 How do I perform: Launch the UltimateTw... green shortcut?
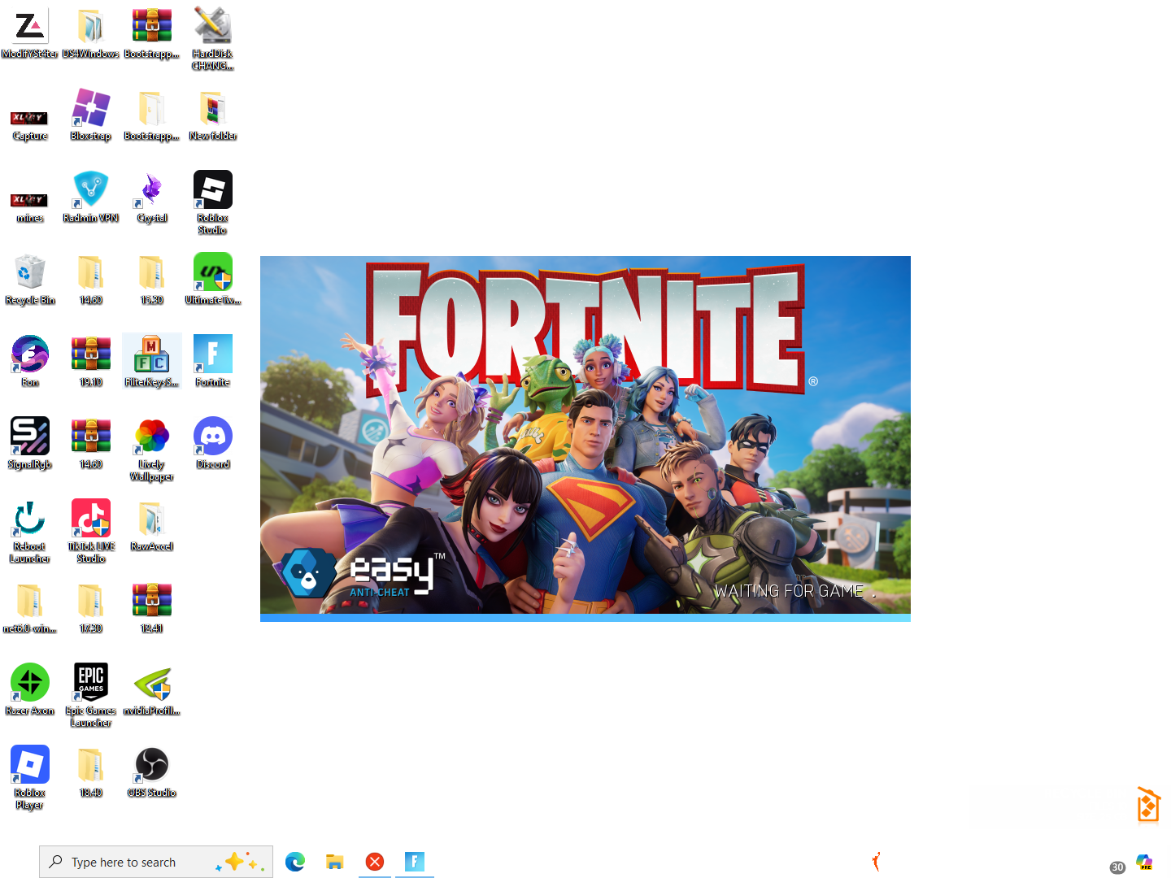213,279
